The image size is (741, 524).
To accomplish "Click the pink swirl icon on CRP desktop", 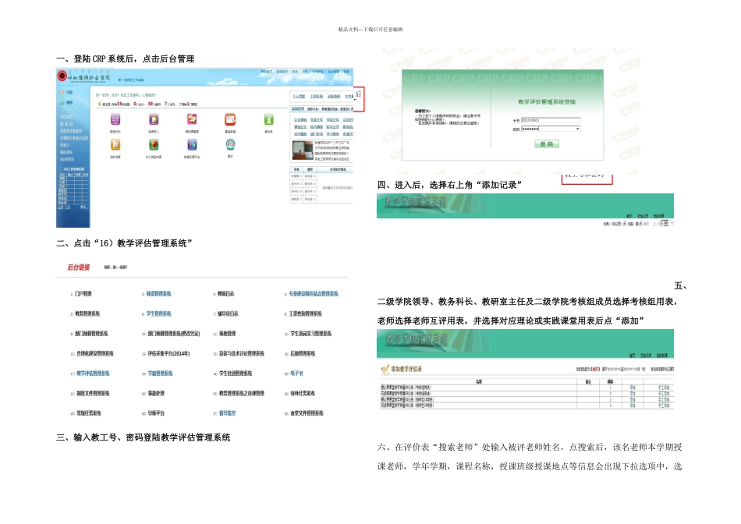I will (x=192, y=119).
